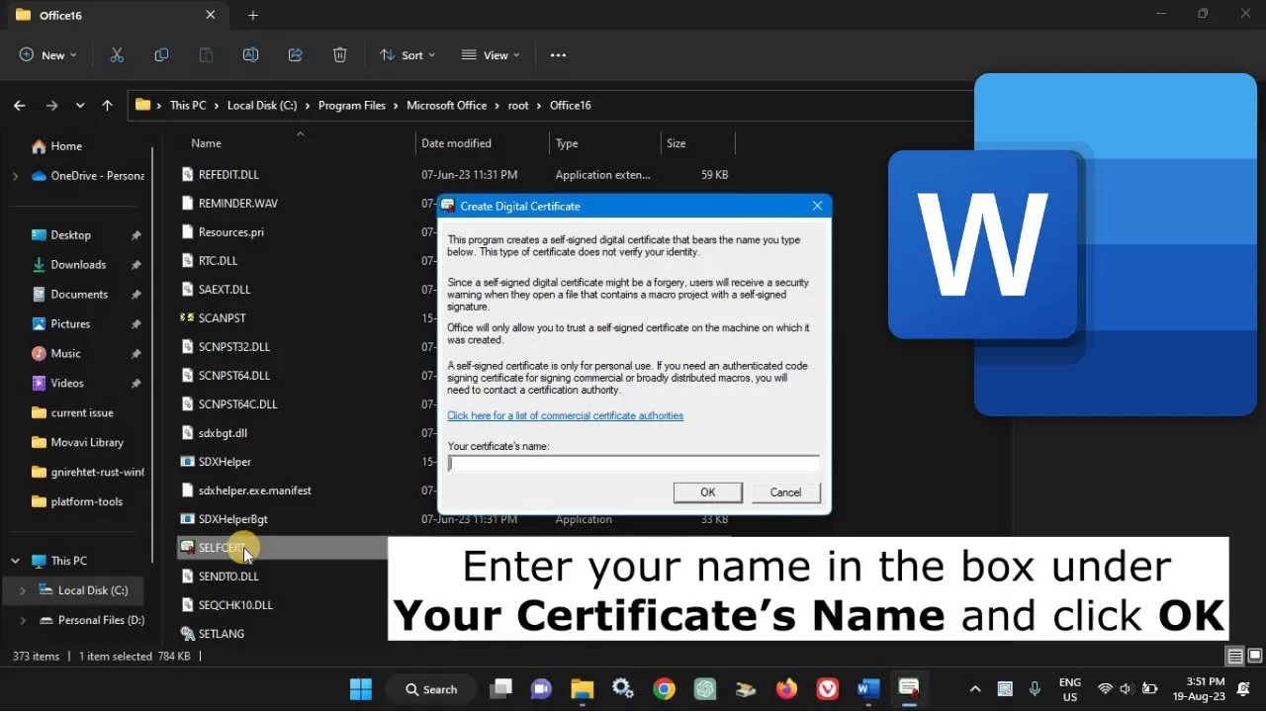
Task: Click the Share icon in Explorer toolbar
Action: click(x=295, y=55)
